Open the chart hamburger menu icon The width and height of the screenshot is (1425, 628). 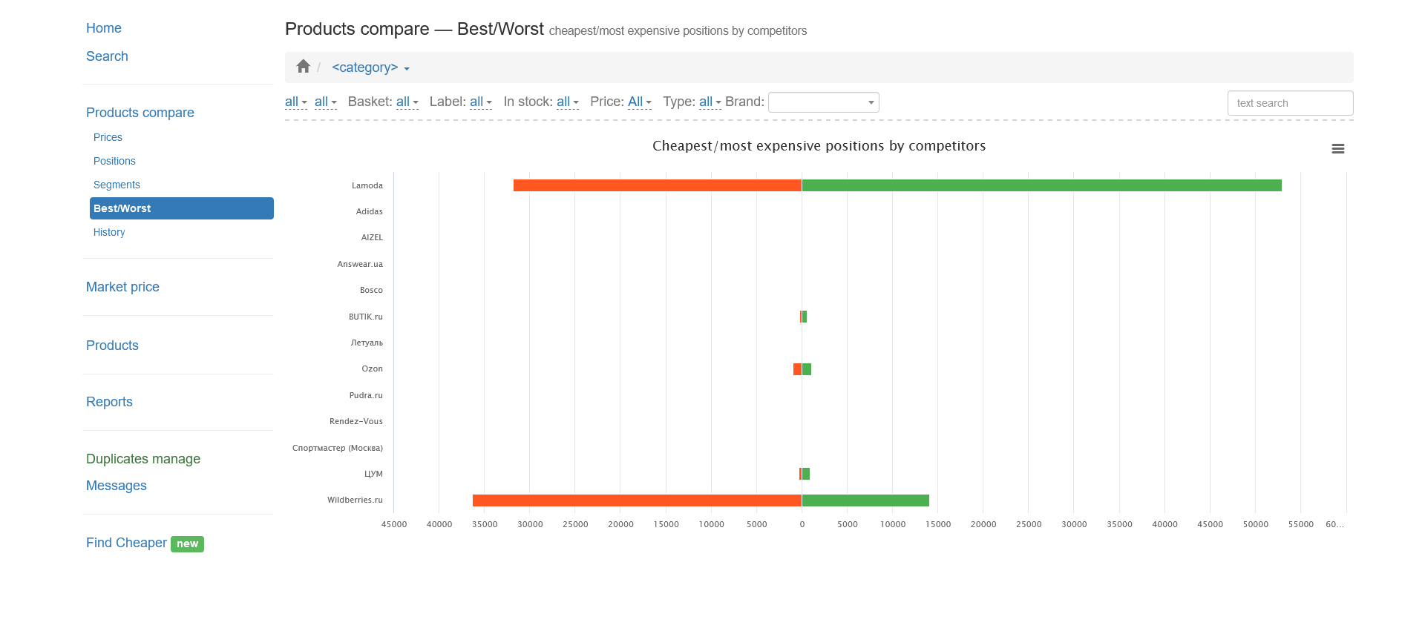pyautogui.click(x=1338, y=149)
